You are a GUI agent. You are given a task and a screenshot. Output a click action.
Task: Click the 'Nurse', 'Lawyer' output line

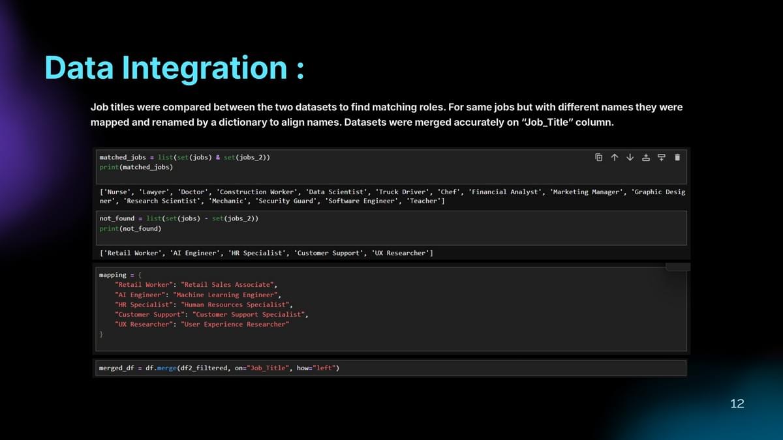coord(392,192)
